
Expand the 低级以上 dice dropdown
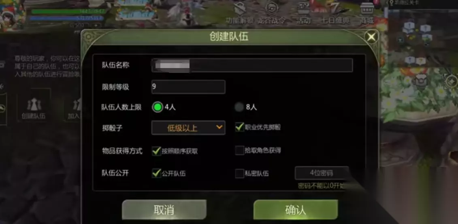point(188,128)
